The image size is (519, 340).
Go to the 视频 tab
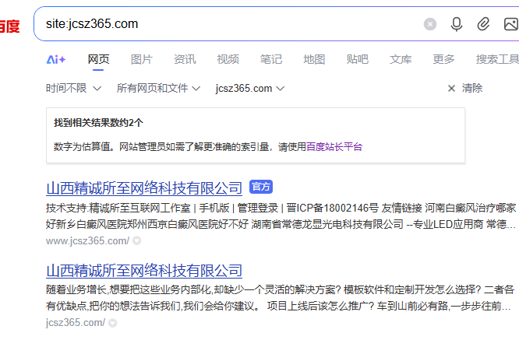(x=228, y=59)
